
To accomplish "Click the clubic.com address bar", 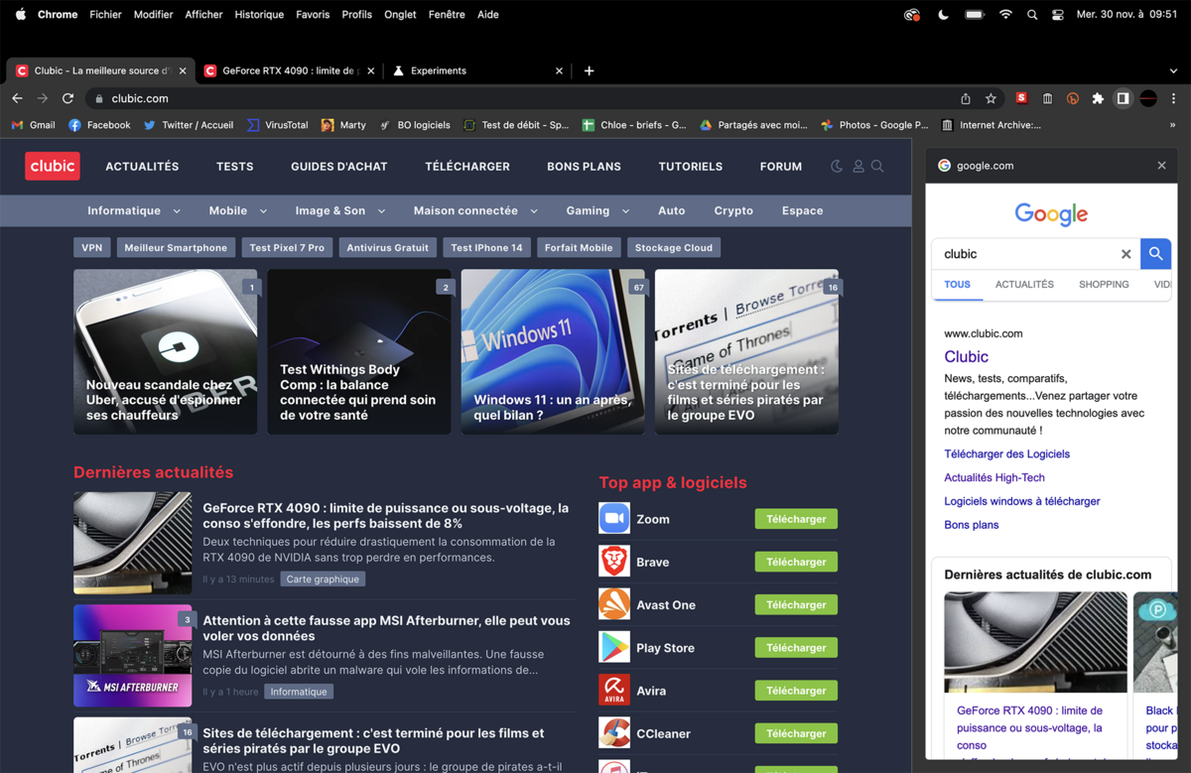I will [521, 98].
